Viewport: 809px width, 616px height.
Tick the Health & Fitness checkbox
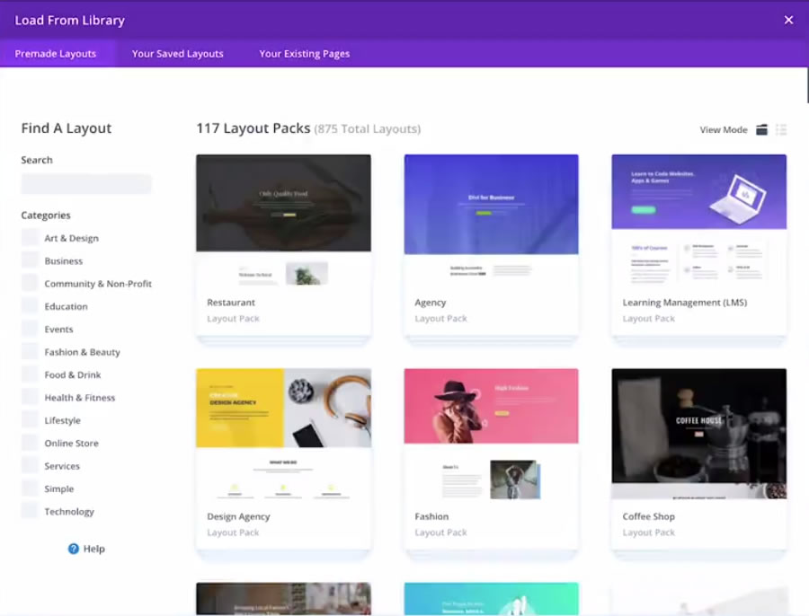click(30, 397)
